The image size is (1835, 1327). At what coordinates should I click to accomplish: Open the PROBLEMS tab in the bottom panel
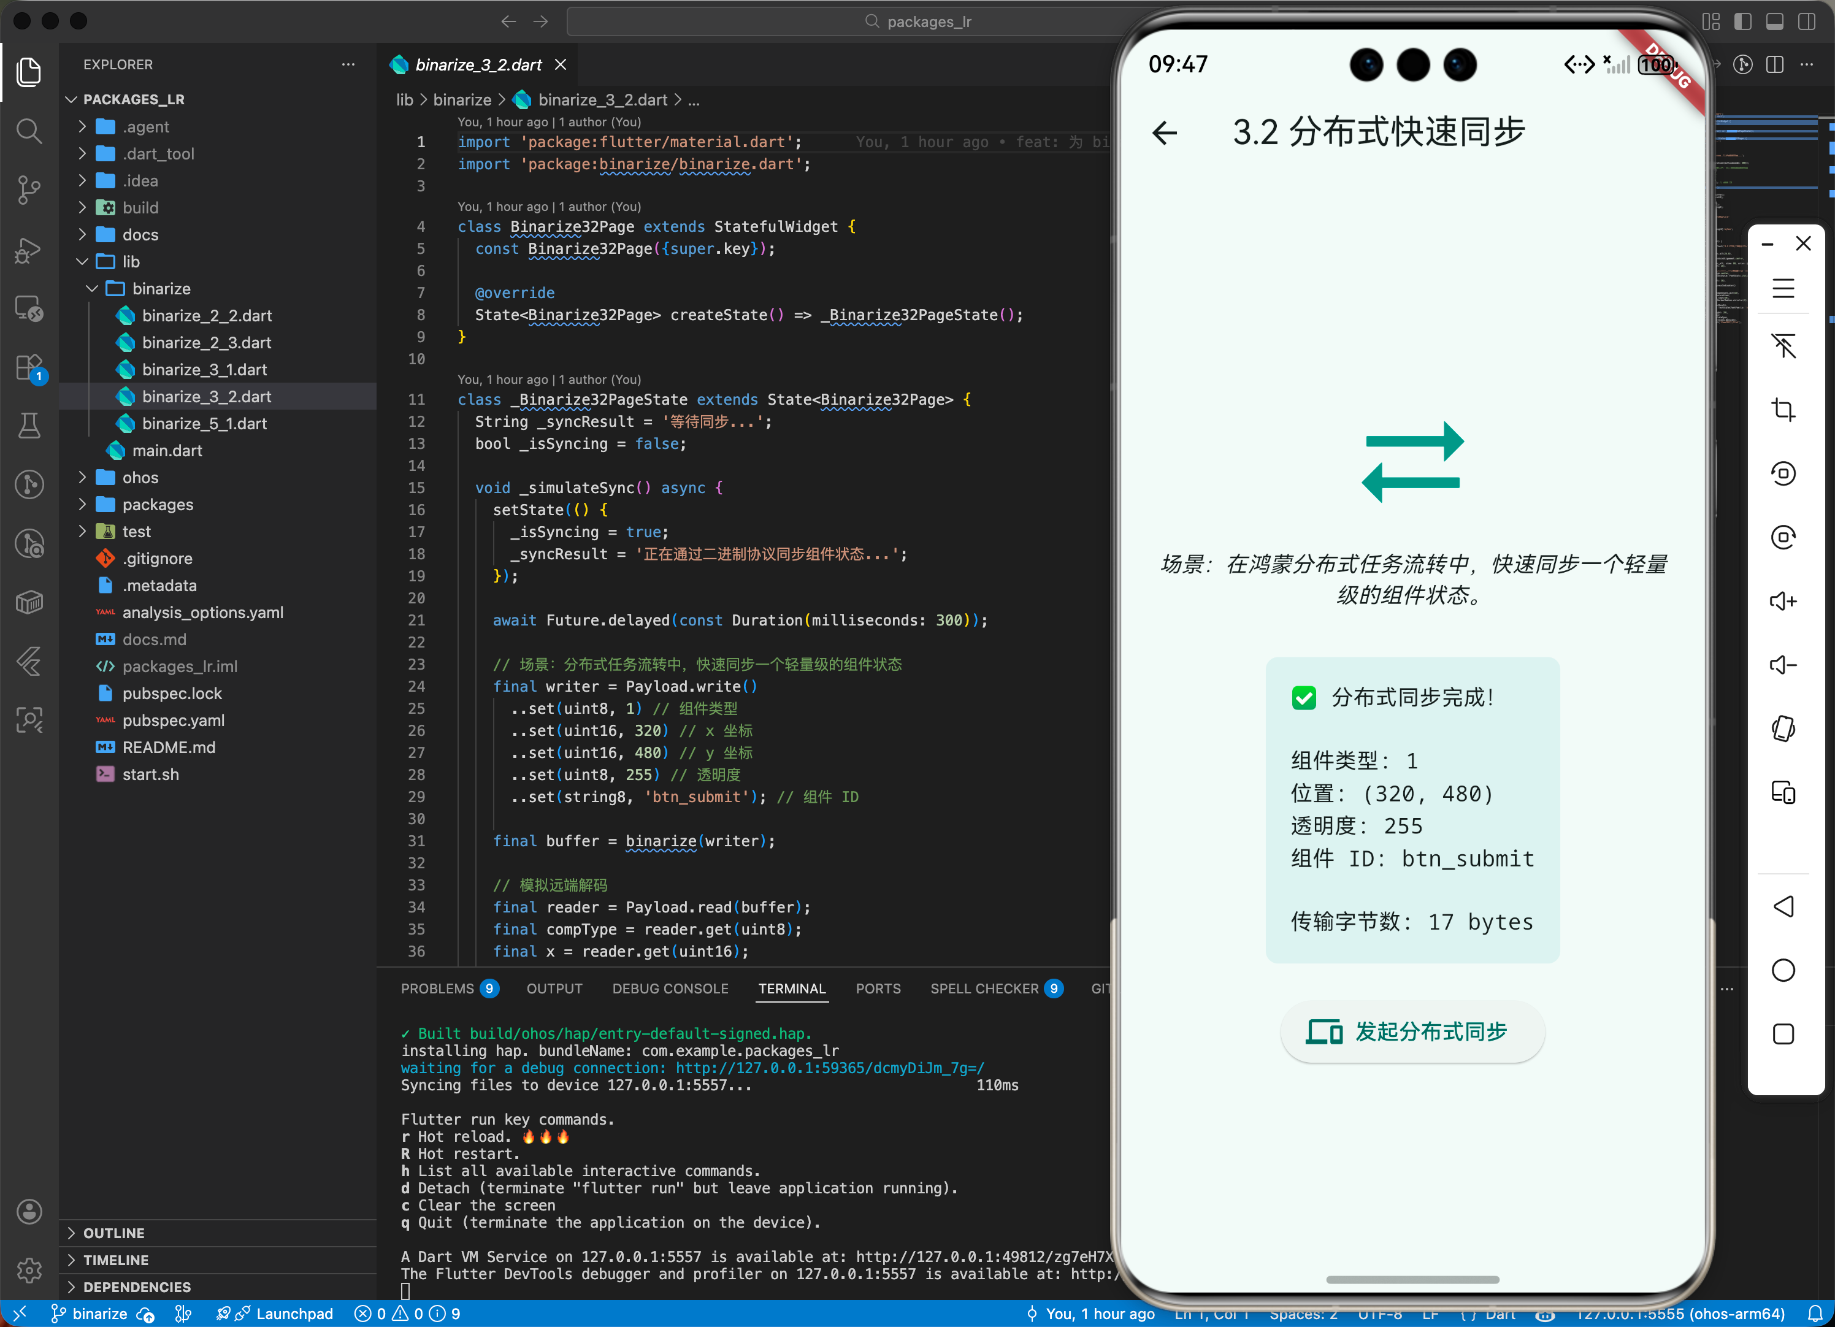click(x=439, y=988)
